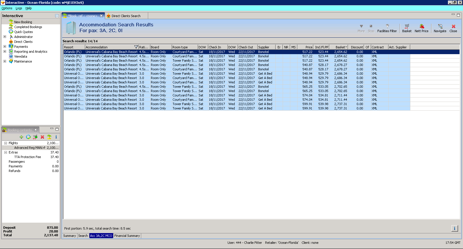Close the Book. ref. tab
This screenshot has height=249, width=463.
(x=101, y=16)
